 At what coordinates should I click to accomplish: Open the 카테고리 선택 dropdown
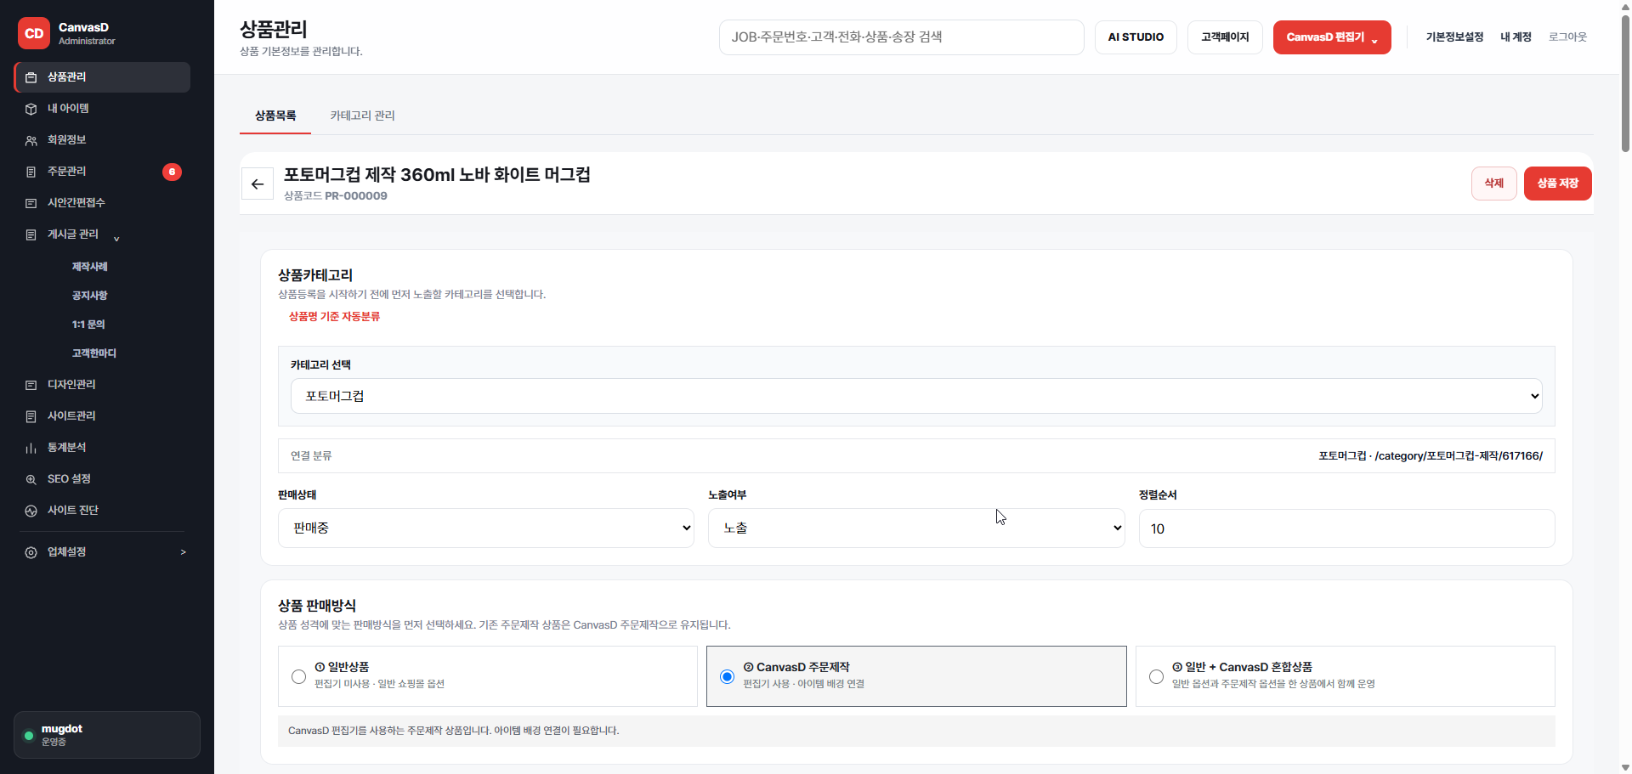pos(916,396)
